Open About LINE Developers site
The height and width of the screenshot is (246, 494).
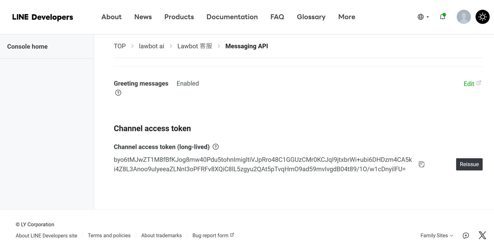click(46, 235)
